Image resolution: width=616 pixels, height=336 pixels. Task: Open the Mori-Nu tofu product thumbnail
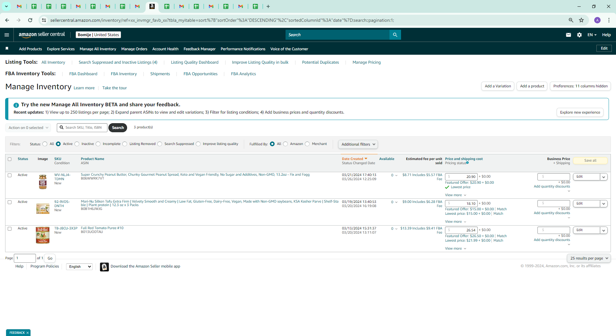[x=43, y=209]
